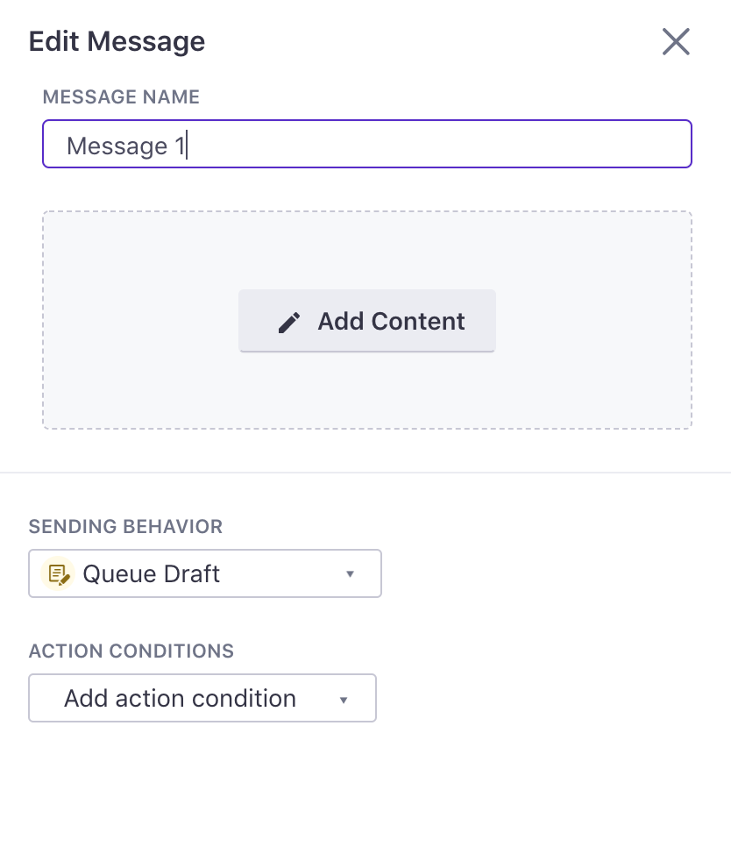Click the Add Content button
This screenshot has width=731, height=854.
point(367,321)
